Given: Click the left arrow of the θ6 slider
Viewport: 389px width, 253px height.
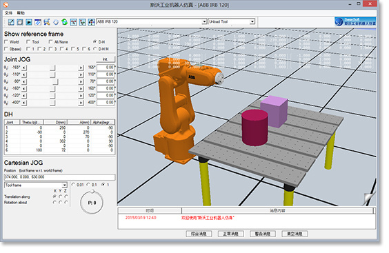Looking at the screenshot, I should 24,103.
